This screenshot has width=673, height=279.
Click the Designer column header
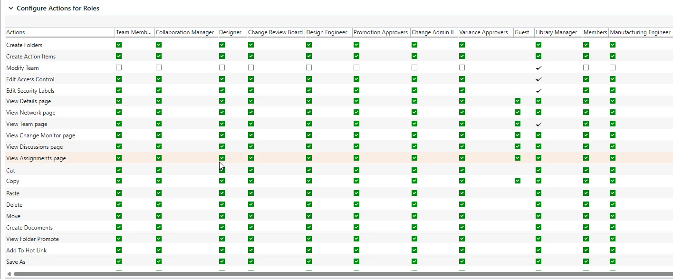pos(232,32)
